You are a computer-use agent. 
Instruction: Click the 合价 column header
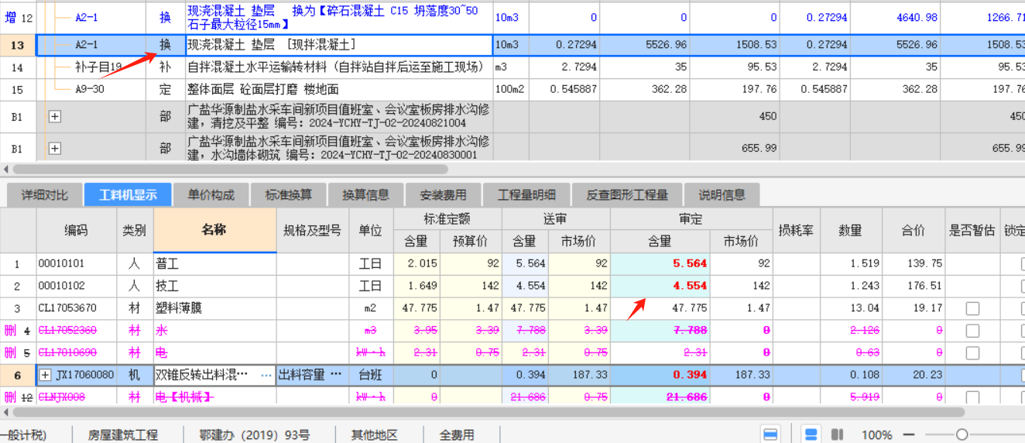(x=914, y=230)
